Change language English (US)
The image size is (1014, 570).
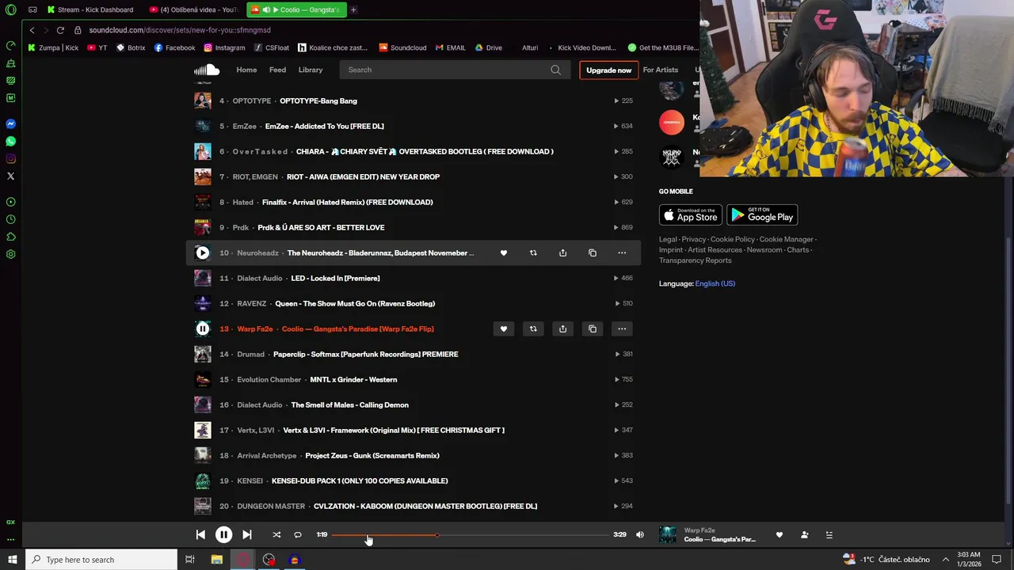[715, 283]
